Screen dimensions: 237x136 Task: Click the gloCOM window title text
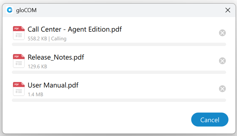tap(26, 10)
